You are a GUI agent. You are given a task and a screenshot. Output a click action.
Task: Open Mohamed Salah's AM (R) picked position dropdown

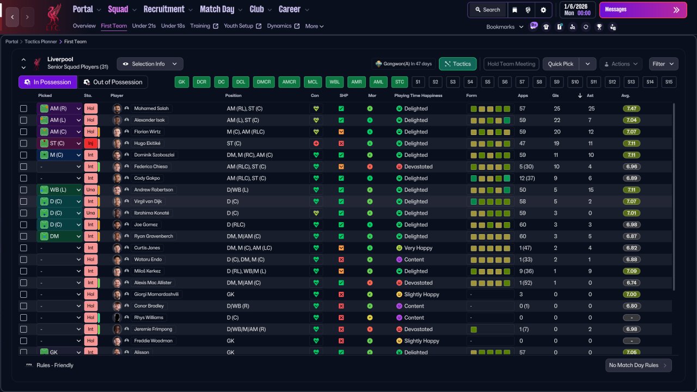pos(59,108)
